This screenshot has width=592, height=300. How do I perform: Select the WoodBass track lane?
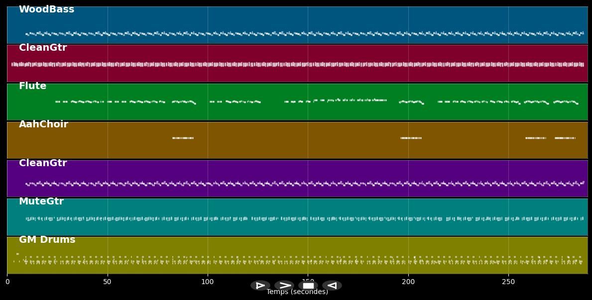[x=296, y=25]
